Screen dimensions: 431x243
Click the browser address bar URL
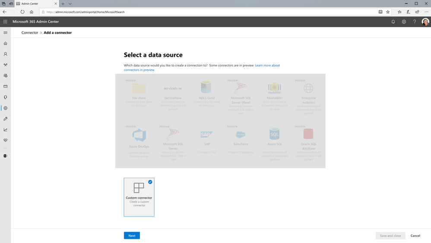(86, 12)
